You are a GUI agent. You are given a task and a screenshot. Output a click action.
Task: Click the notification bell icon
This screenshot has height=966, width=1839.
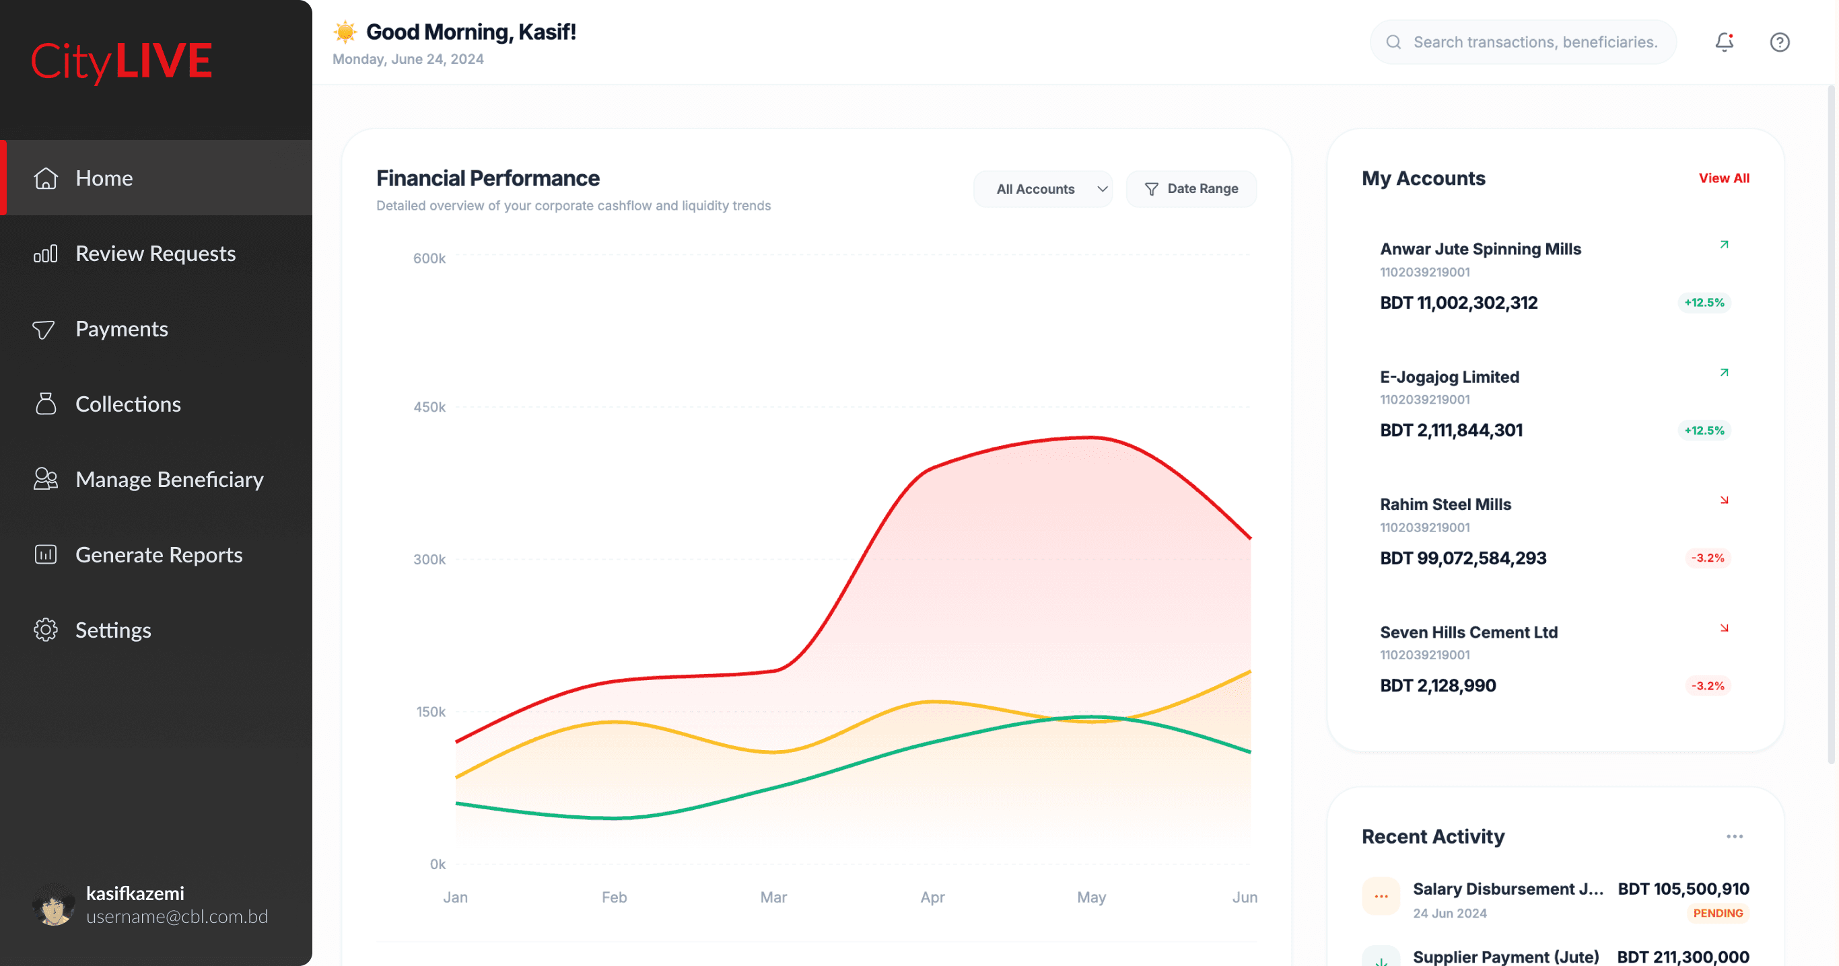[1724, 42]
